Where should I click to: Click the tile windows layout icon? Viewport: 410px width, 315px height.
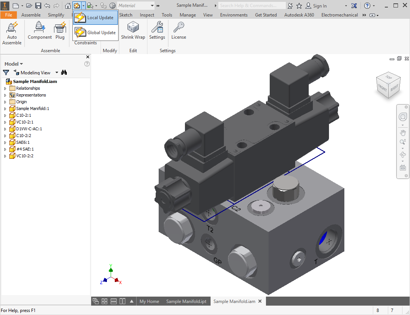[x=105, y=301]
